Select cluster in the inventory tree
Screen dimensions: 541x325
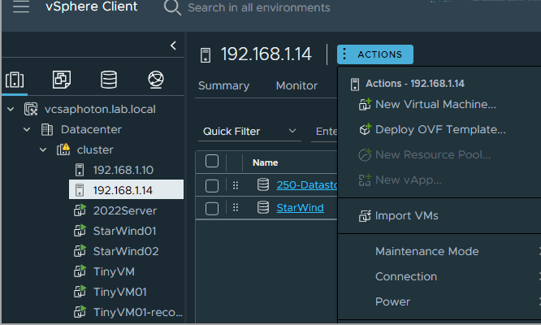[95, 150]
